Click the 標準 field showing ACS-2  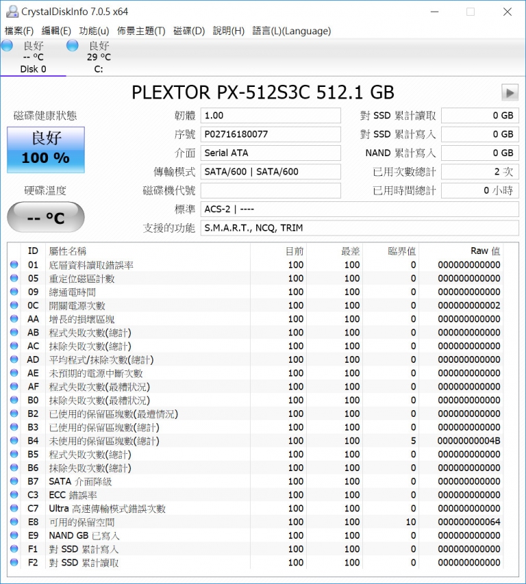click(360, 209)
